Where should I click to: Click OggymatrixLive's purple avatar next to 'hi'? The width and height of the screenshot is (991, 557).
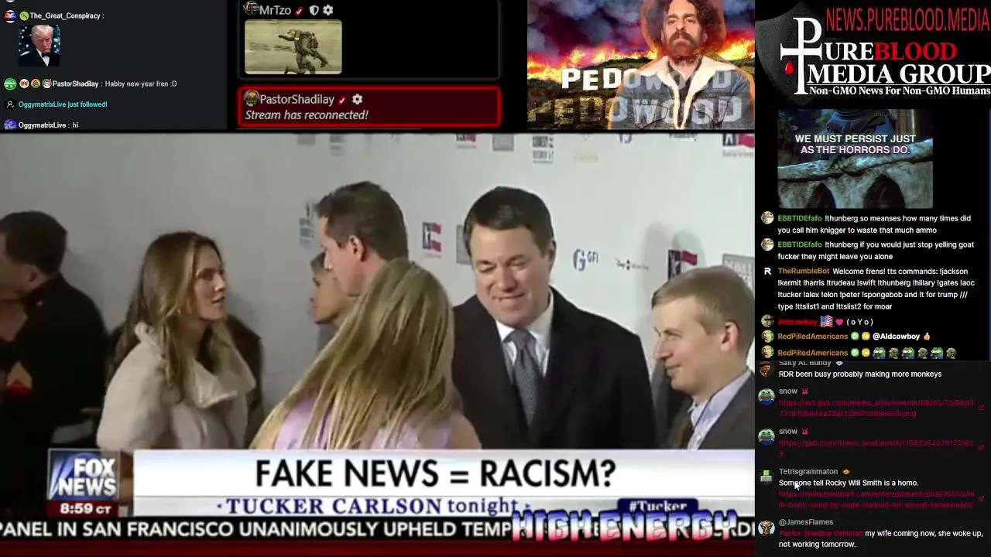[x=9, y=125]
